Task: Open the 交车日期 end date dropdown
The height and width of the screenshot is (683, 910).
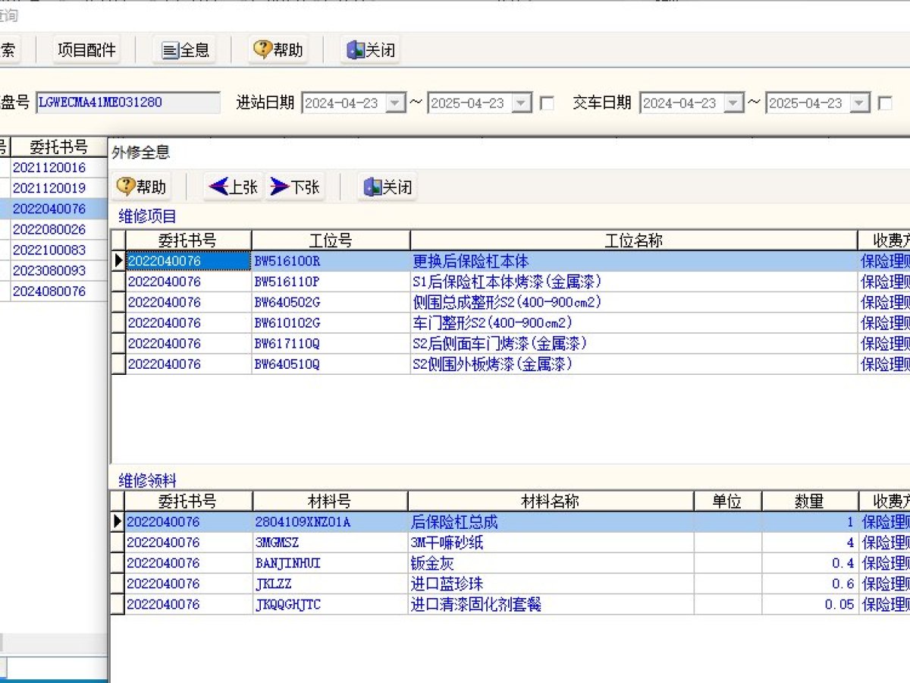Action: point(859,103)
